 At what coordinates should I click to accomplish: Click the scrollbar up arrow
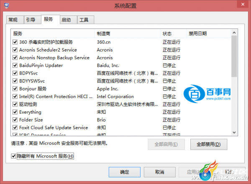[234, 33]
